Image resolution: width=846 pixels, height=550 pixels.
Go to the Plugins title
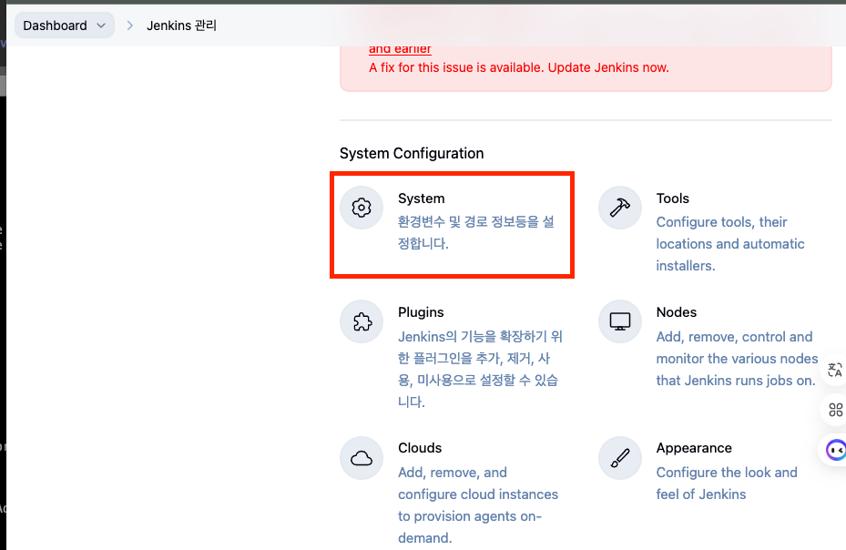(421, 312)
